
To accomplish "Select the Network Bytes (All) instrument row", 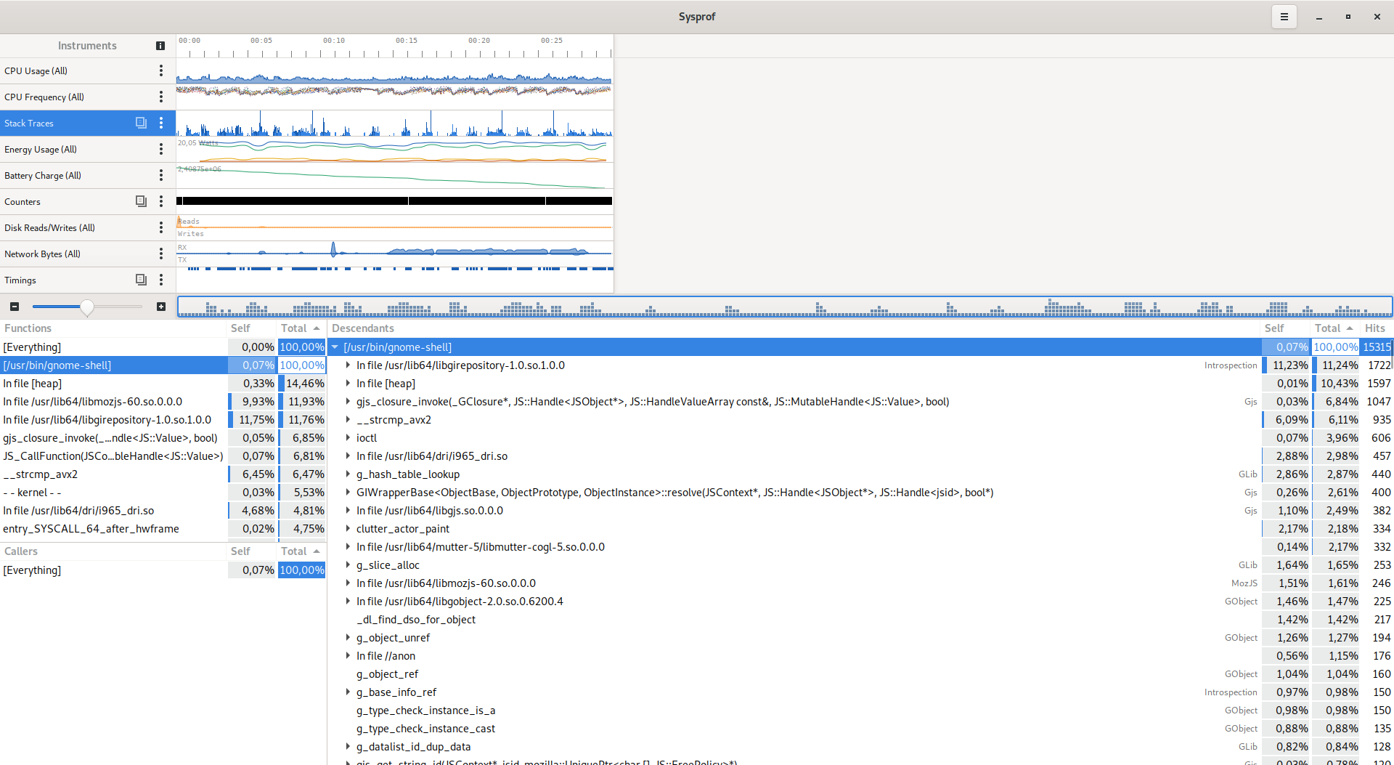I will 88,254.
